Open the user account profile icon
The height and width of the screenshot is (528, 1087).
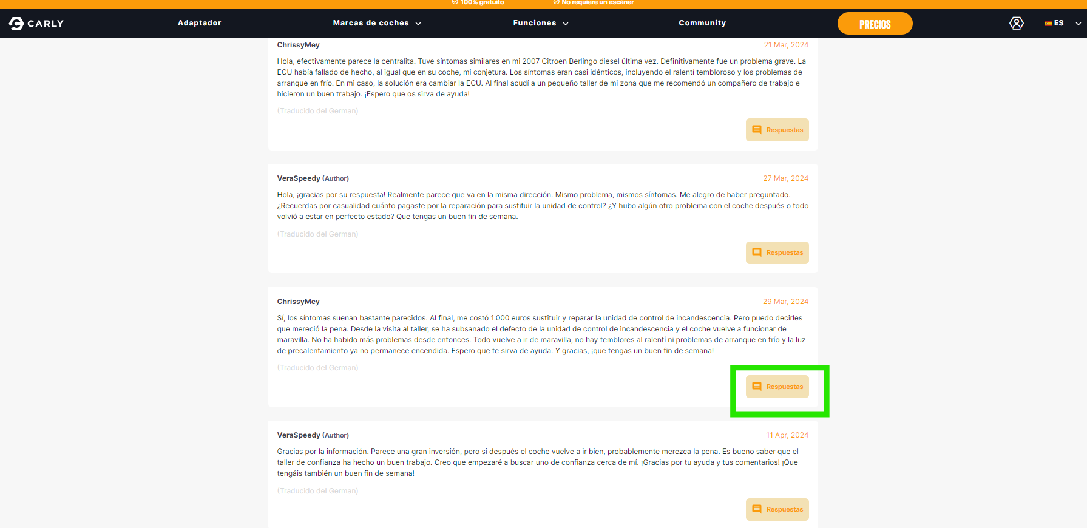click(x=1016, y=23)
